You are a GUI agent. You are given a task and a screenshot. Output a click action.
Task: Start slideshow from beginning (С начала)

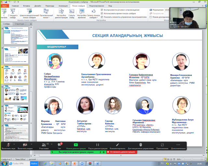(x=4, y=13)
